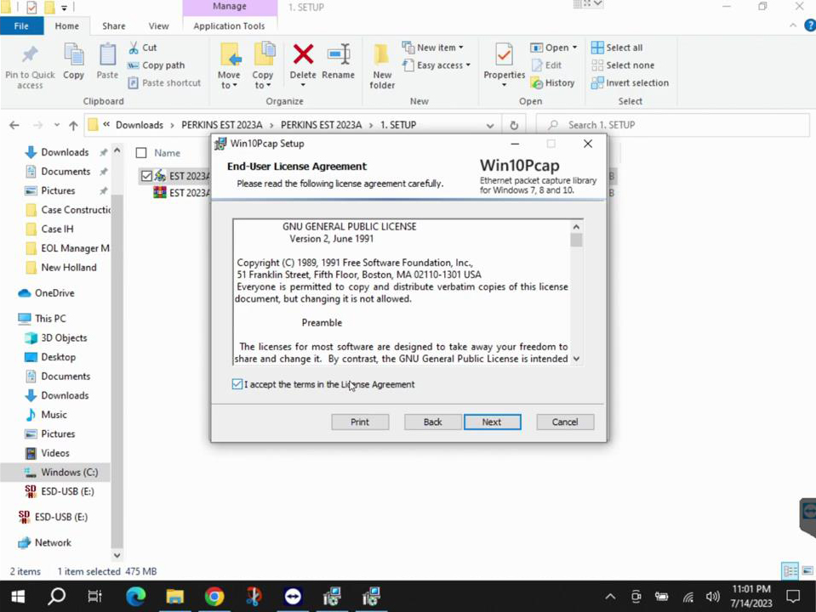Open Explorer help question mark icon
Image resolution: width=816 pixels, height=612 pixels.
click(810, 25)
